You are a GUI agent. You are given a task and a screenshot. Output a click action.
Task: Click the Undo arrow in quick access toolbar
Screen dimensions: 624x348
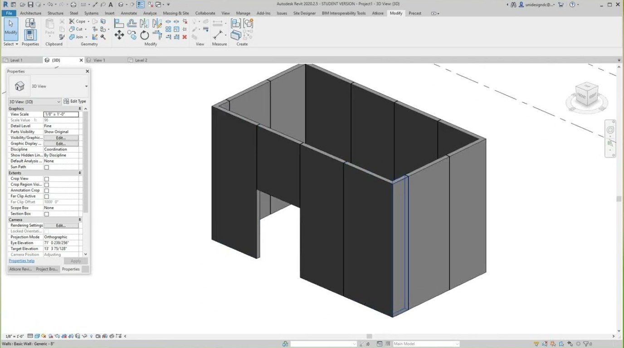click(49, 5)
